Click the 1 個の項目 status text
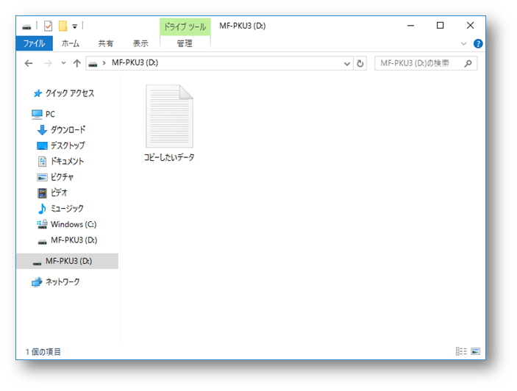This screenshot has height=391, width=517. tap(43, 352)
